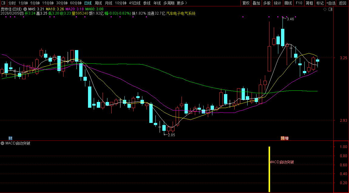Click the 1.00 indicator axis value
Screen dimensions: 349x193
(344, 147)
